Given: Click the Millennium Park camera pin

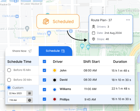Looking at the screenshot, I should tap(88, 47).
